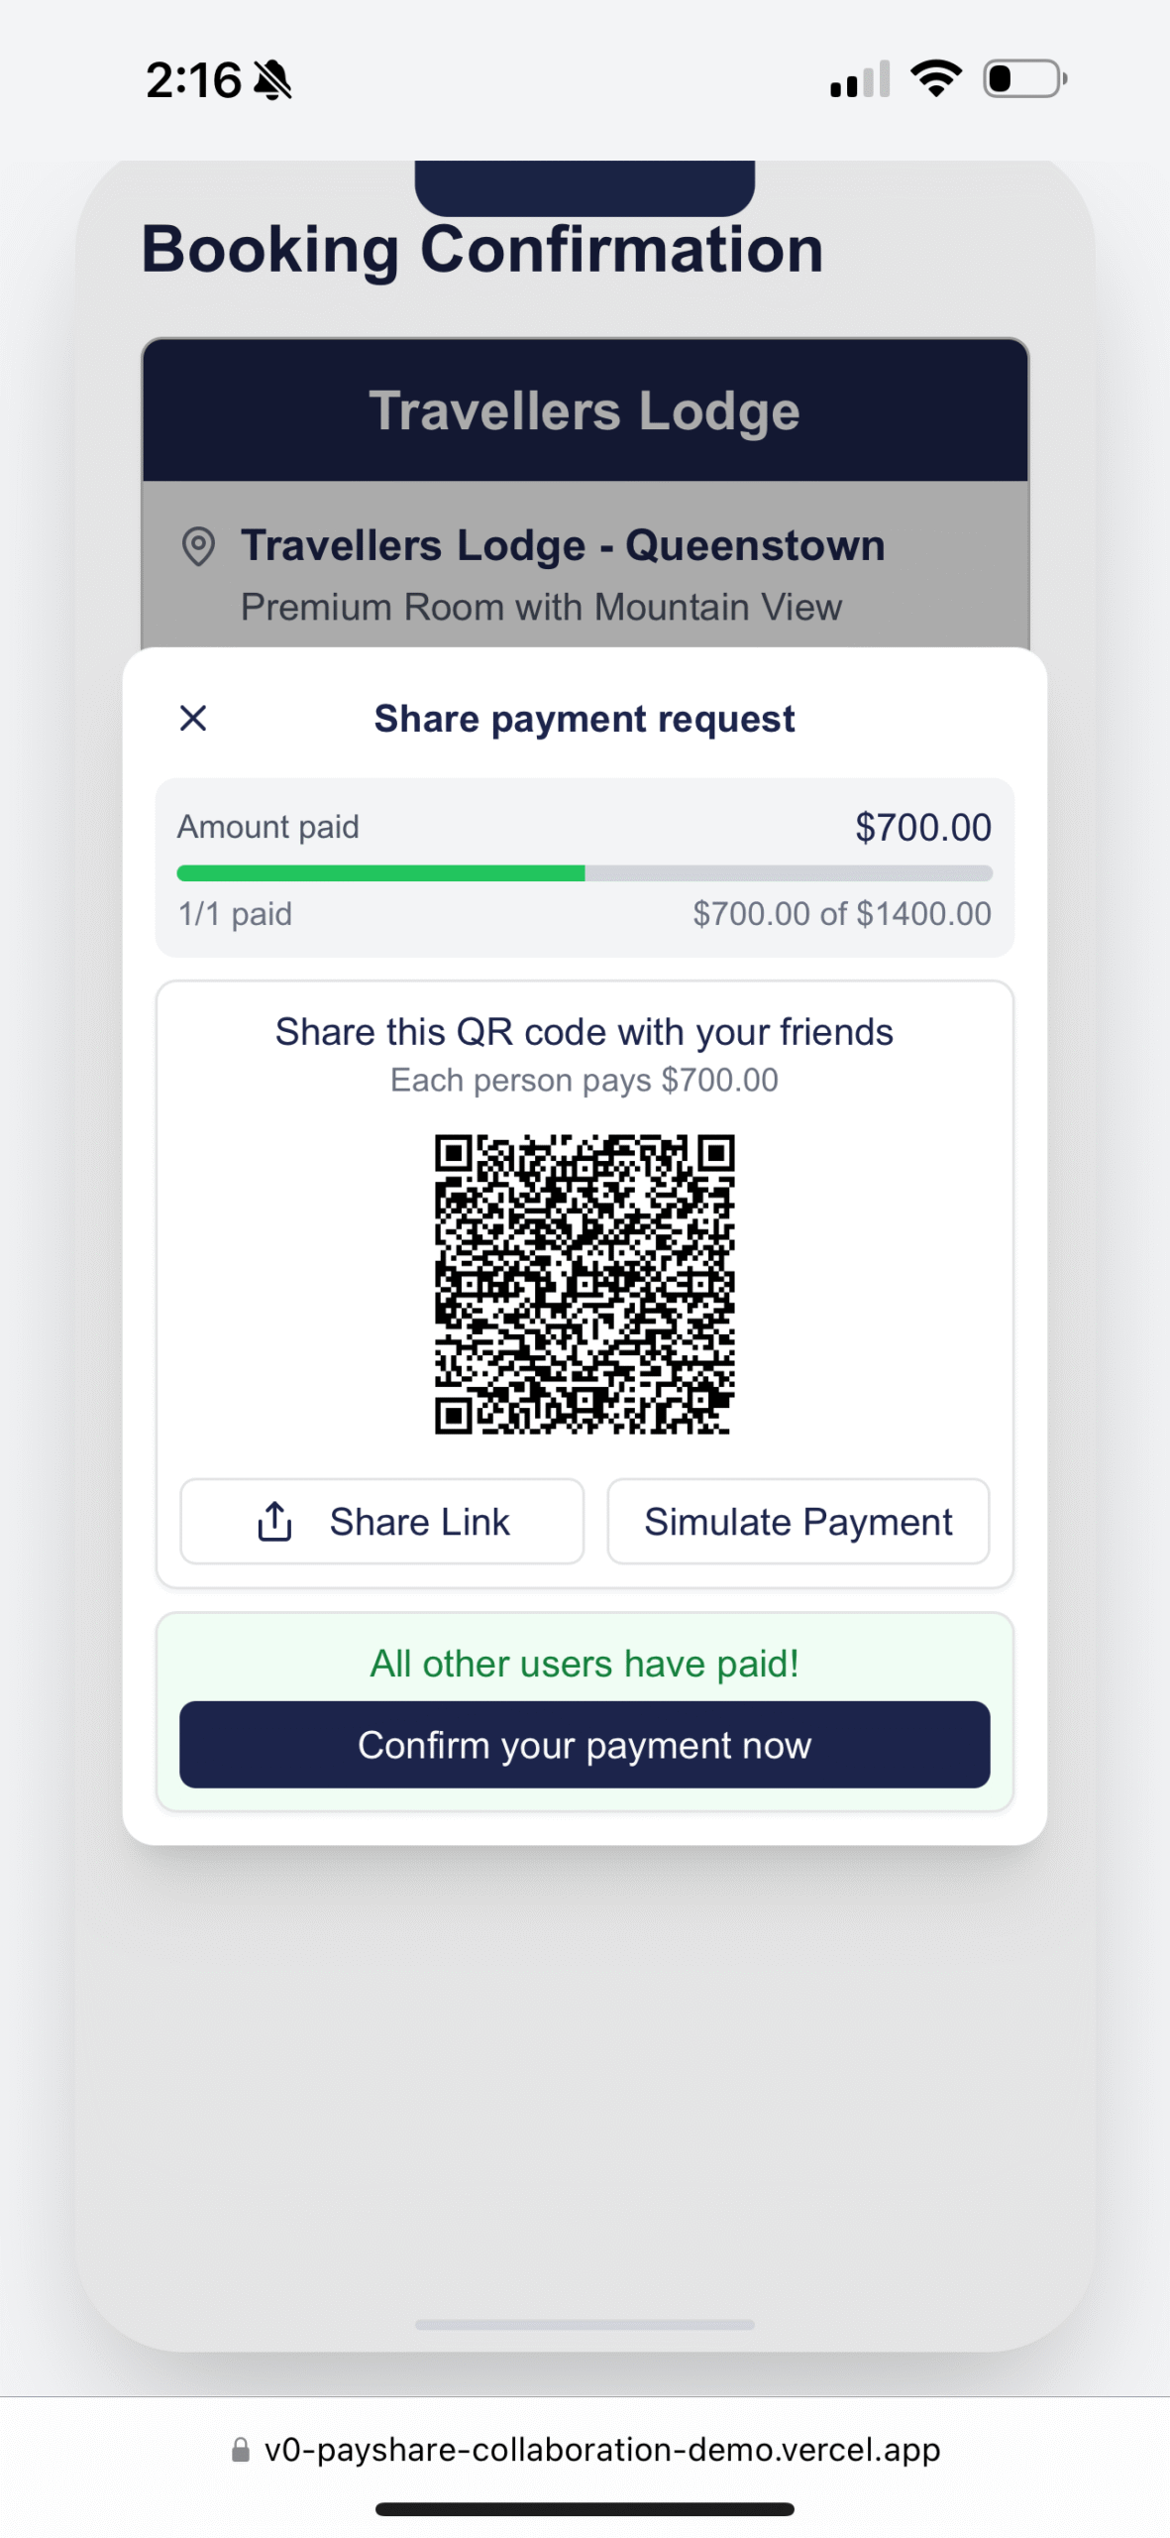
Task: Tap the share icon in Share Link
Action: click(274, 1521)
